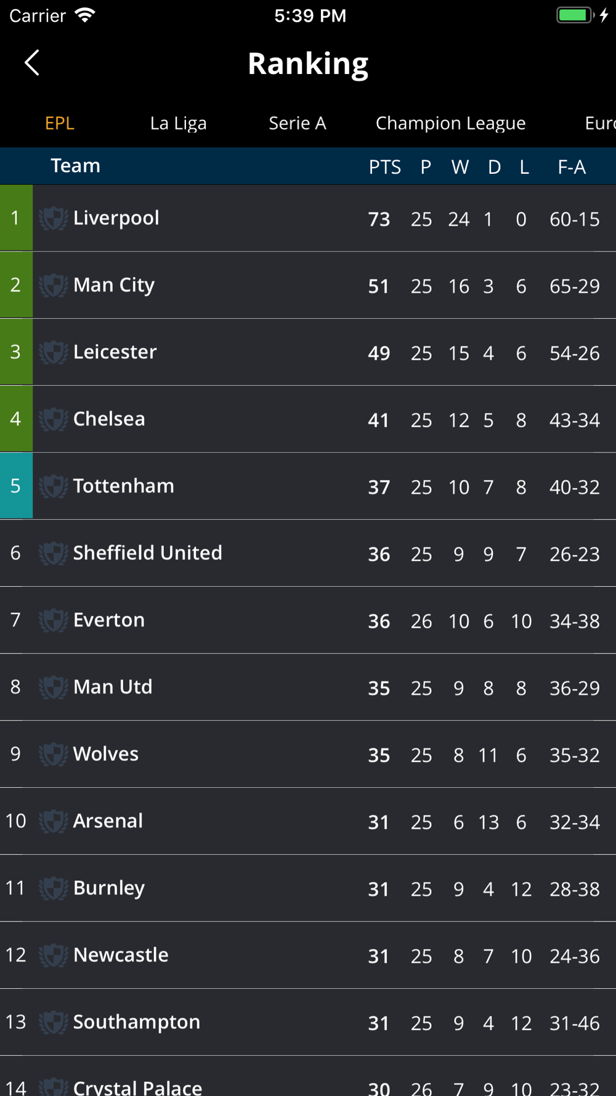The height and width of the screenshot is (1096, 616).
Task: Tap Man City's team crest icon
Action: 54,285
